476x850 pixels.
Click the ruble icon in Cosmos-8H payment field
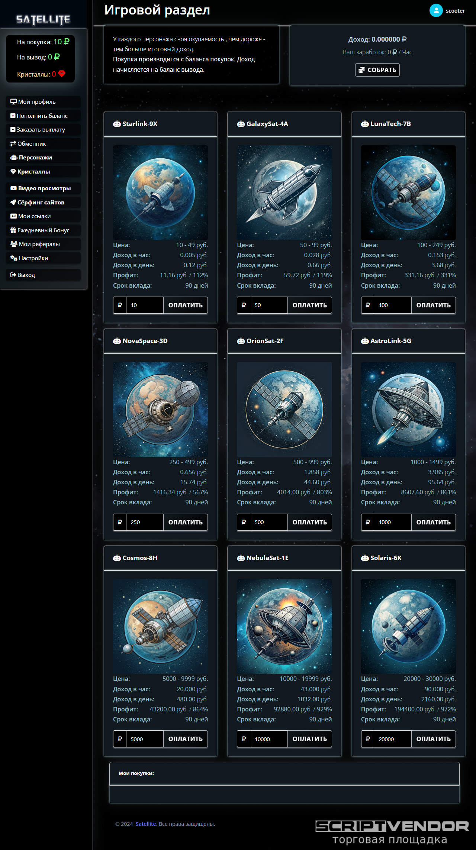click(x=120, y=739)
